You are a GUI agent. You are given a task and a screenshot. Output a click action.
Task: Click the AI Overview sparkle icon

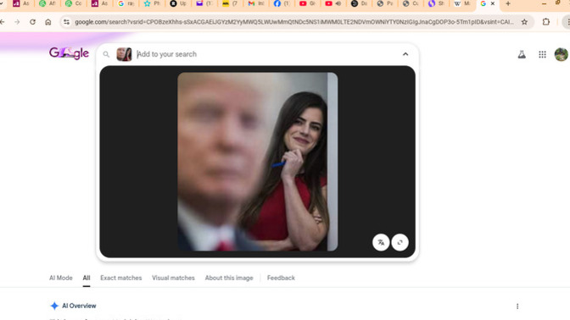pos(54,306)
